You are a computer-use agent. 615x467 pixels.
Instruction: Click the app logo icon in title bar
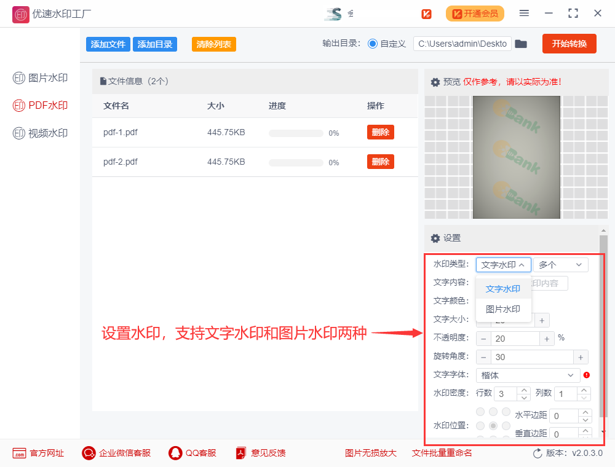click(x=20, y=15)
